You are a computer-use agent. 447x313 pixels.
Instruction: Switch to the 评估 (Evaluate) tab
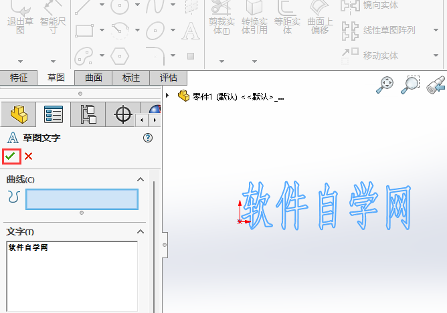click(168, 78)
